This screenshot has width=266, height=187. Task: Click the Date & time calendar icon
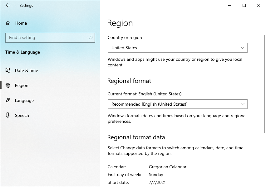8,70
